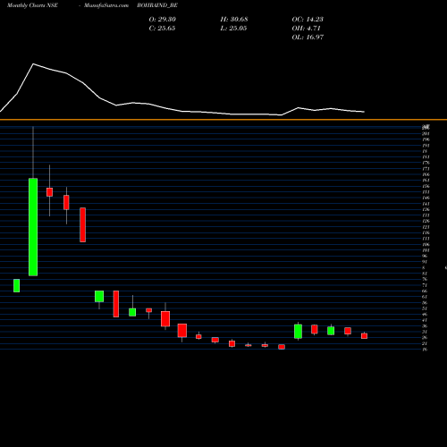This screenshot has height=447, width=447.
Task: Click the 'OH: 4.71' reading
Action: pos(306,28)
